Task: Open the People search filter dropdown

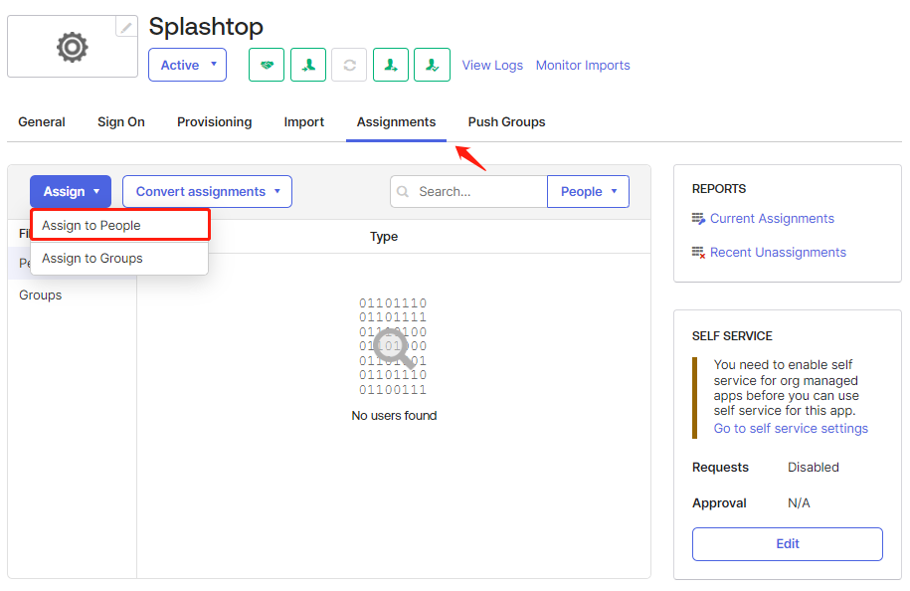Action: [x=588, y=192]
